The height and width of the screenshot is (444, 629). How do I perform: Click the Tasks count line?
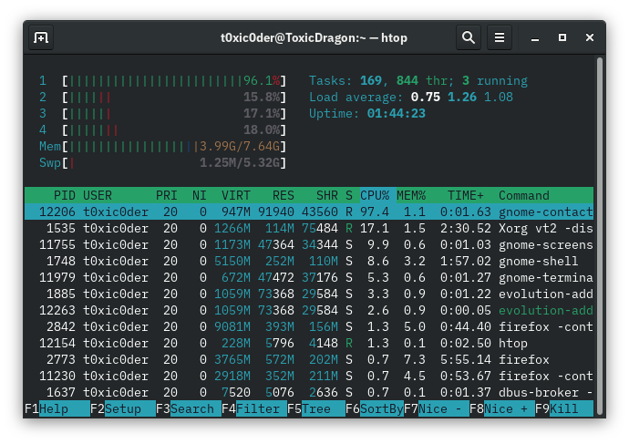pyautogui.click(x=418, y=80)
